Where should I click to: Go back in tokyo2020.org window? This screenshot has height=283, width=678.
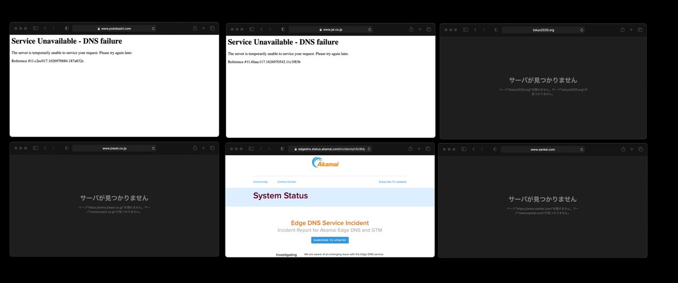(475, 29)
